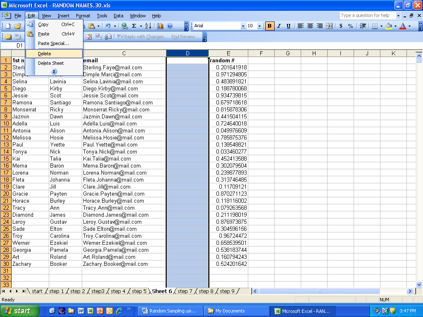This screenshot has width=423, height=317.
Task: Open My Documents taskbar button
Action: (236, 311)
